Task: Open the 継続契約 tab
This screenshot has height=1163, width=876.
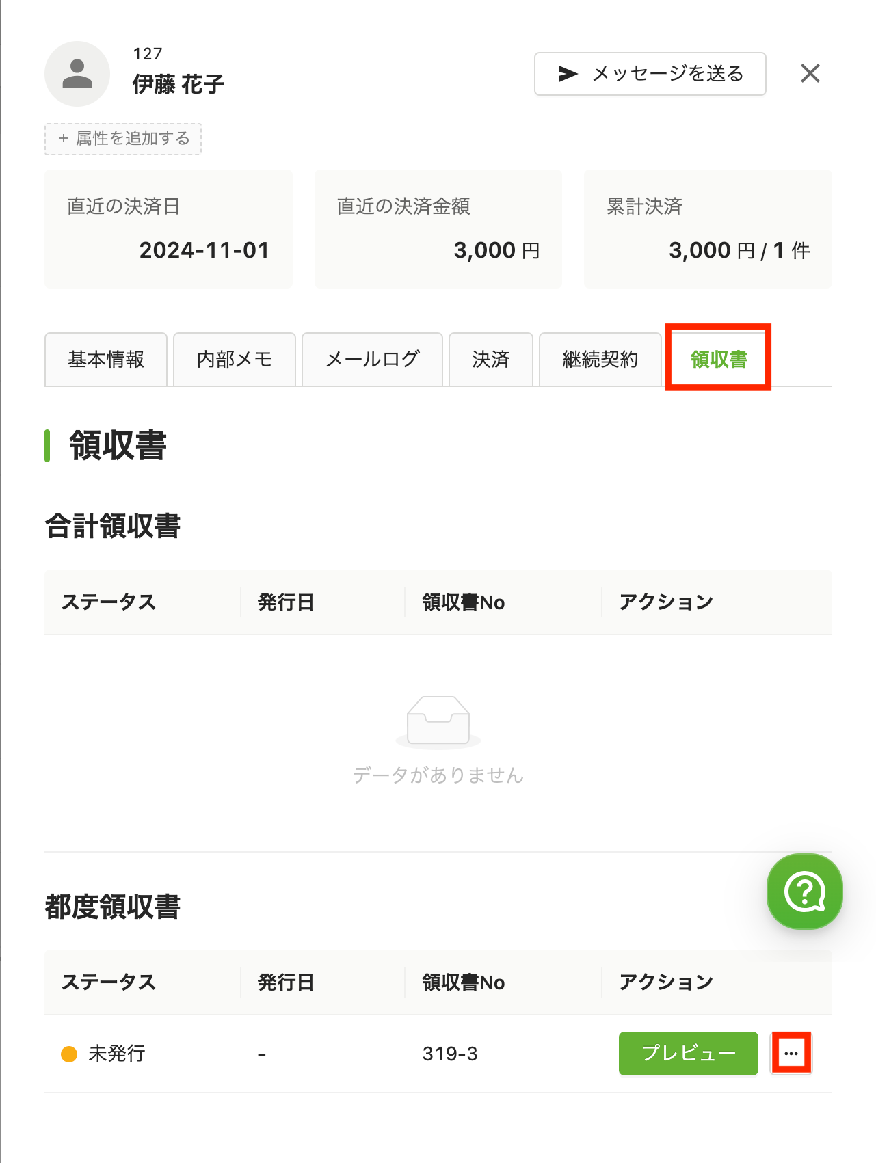Action: coord(600,360)
